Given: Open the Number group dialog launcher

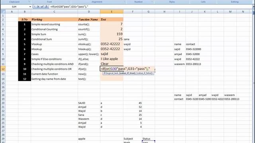Looking at the screenshot, I should 152,2.
